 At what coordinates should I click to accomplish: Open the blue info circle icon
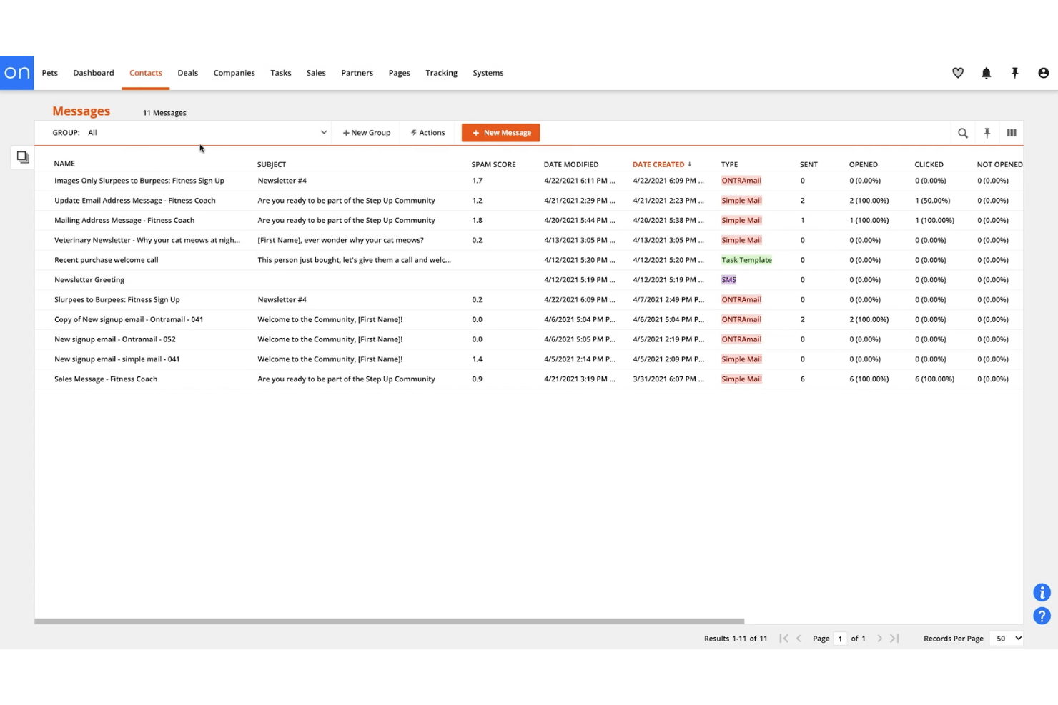1042,592
